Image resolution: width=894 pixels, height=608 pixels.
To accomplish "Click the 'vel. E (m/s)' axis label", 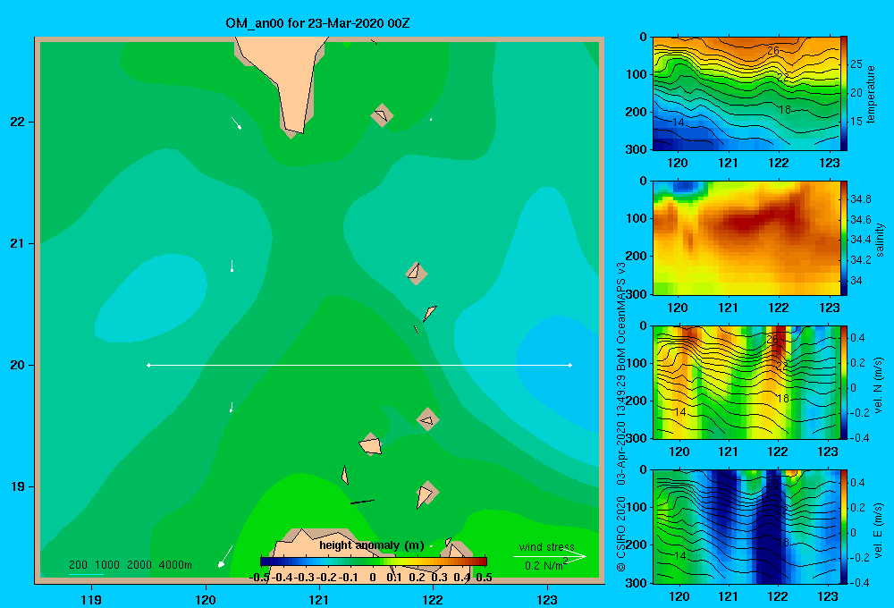I will [x=879, y=530].
